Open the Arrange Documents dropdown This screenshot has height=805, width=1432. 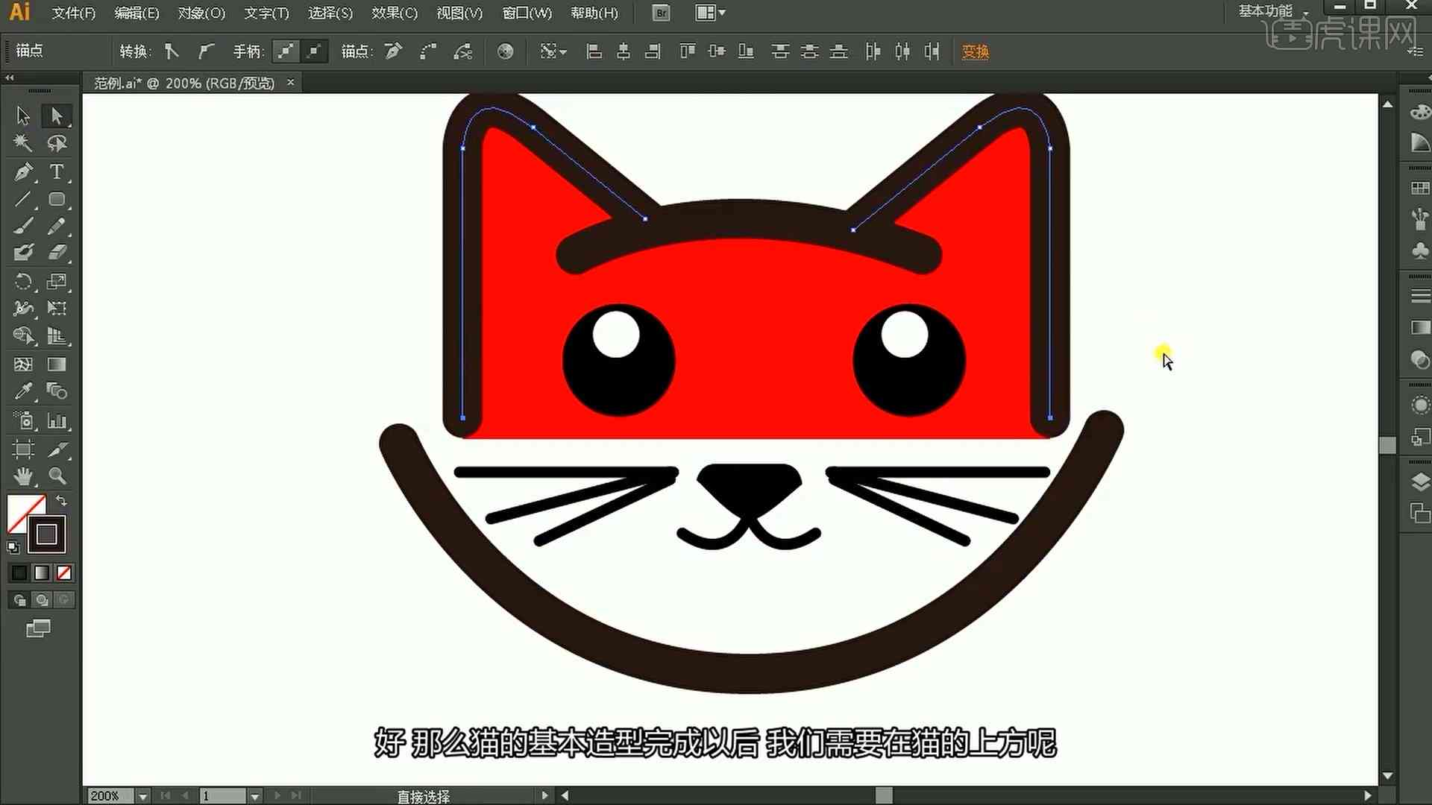click(x=710, y=13)
